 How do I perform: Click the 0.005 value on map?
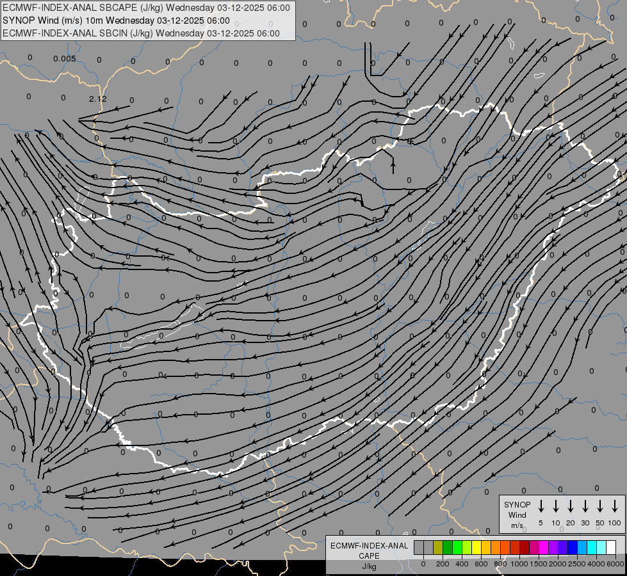point(65,59)
